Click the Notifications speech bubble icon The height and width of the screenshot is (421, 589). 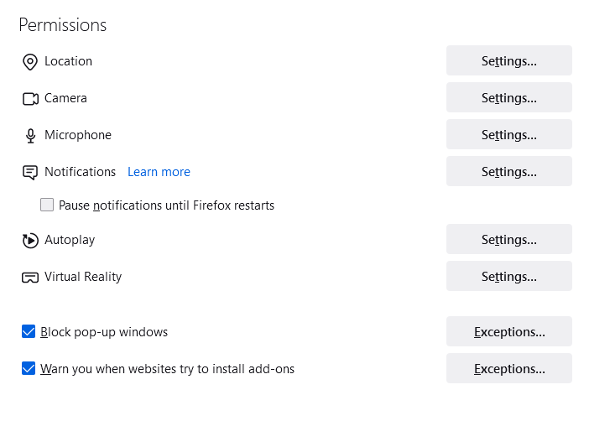(x=30, y=173)
